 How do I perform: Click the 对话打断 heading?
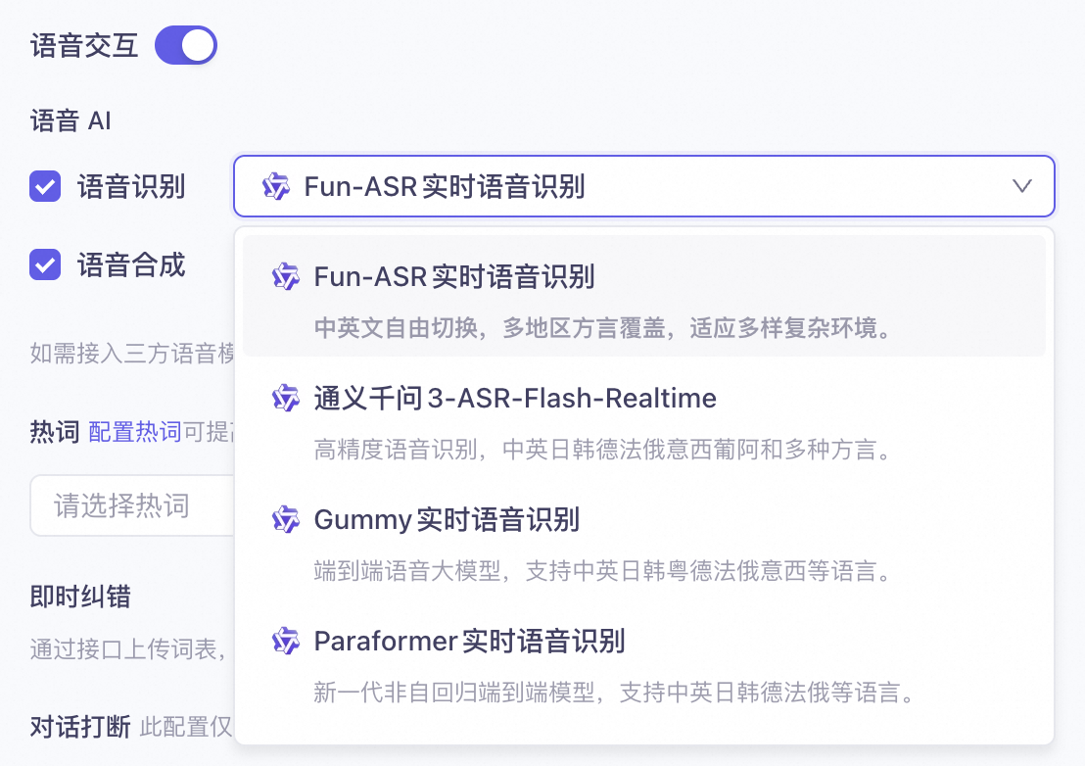pyautogui.click(x=80, y=727)
